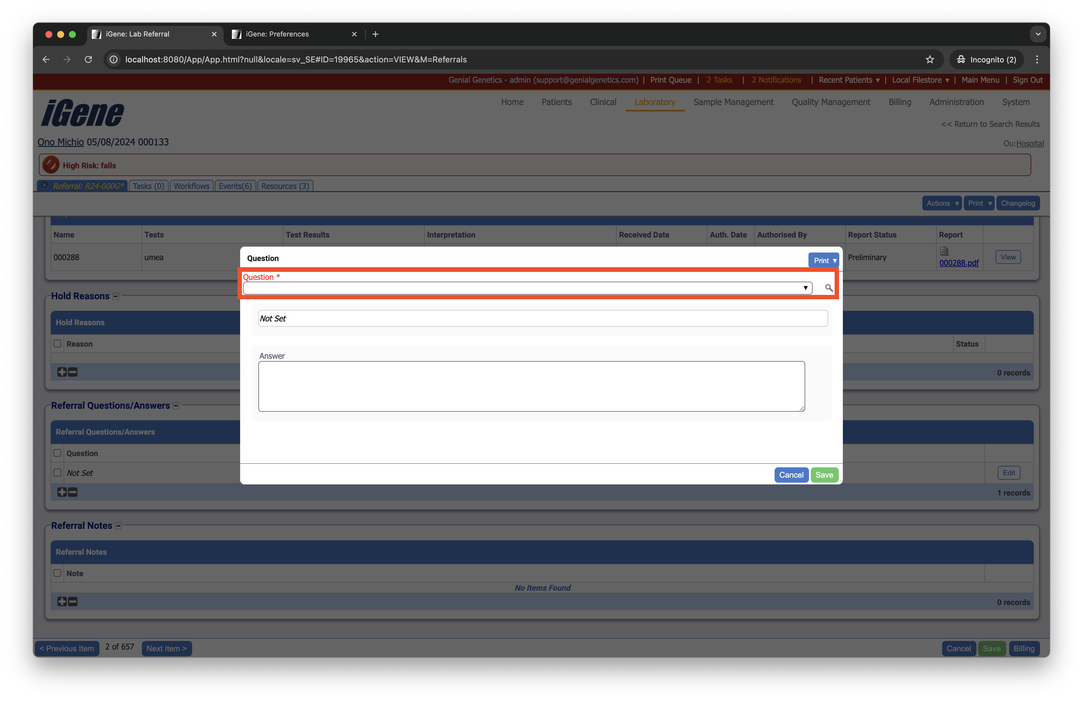
Task: Click the High Risk falls alert icon
Action: click(51, 165)
